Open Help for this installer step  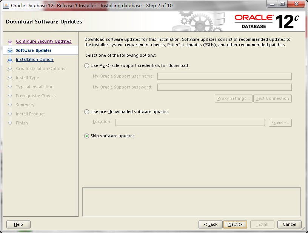click(x=18, y=224)
